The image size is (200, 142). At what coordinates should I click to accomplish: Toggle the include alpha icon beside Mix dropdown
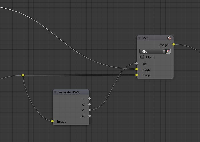click(x=168, y=51)
